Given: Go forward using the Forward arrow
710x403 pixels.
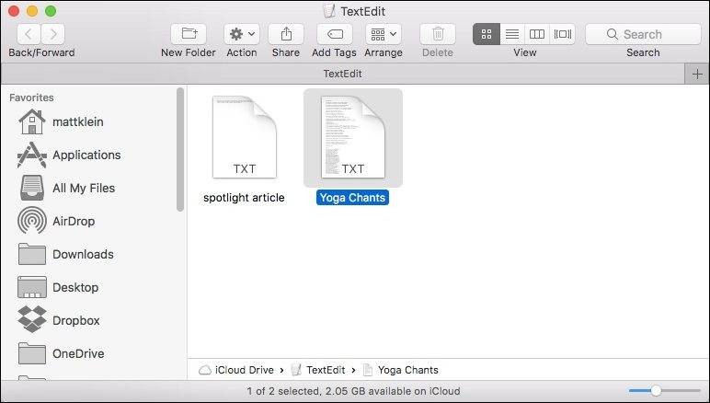Looking at the screenshot, I should pos(53,34).
